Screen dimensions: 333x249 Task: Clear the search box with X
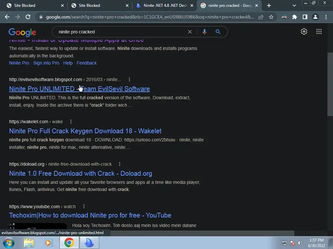[190, 32]
